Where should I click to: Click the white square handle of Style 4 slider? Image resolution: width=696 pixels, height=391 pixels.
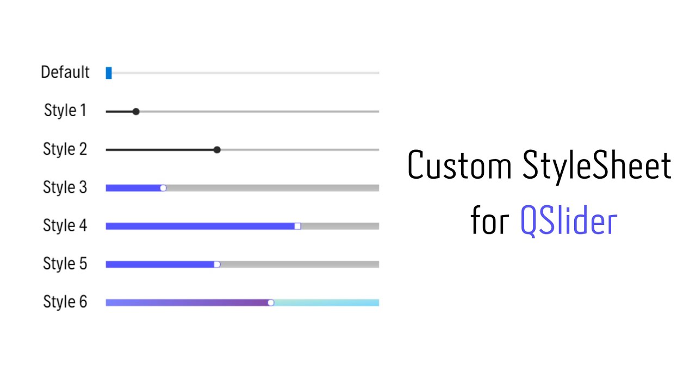pyautogui.click(x=297, y=226)
